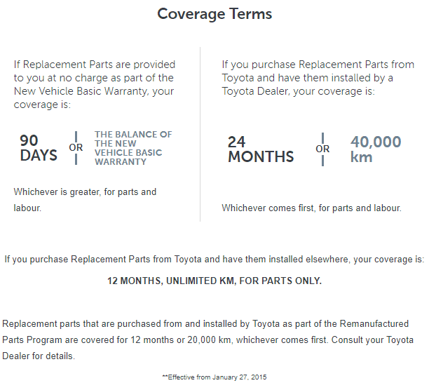Click the 'Whichever is greater' sentence
The width and height of the screenshot is (429, 383).
click(x=85, y=200)
